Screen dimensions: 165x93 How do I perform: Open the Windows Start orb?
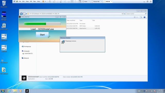(3, 91)
